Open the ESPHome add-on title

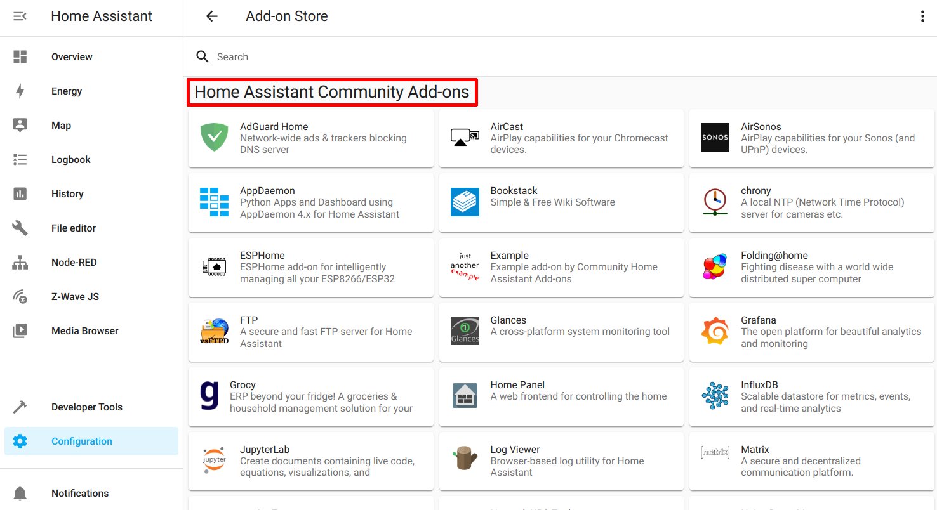tap(262, 256)
